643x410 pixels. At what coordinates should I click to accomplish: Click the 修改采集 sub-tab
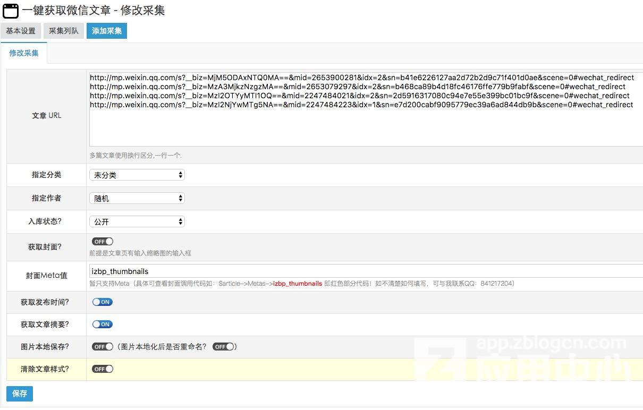click(24, 53)
